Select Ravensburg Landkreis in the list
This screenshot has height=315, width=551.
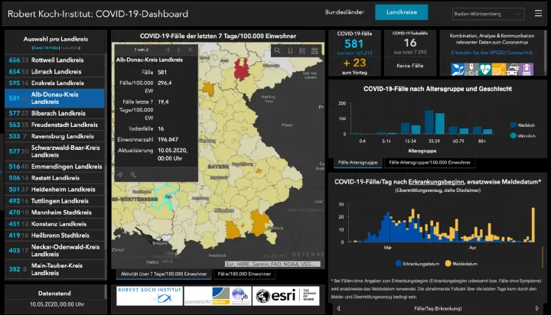pos(56,137)
